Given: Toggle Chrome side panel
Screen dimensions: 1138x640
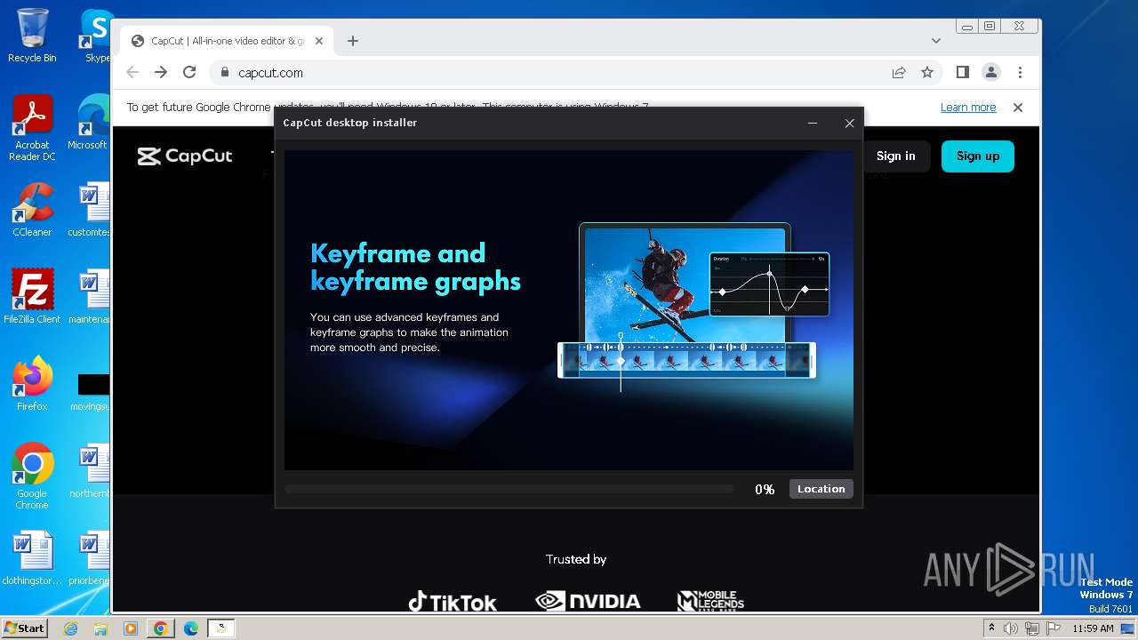Looking at the screenshot, I should tap(963, 73).
